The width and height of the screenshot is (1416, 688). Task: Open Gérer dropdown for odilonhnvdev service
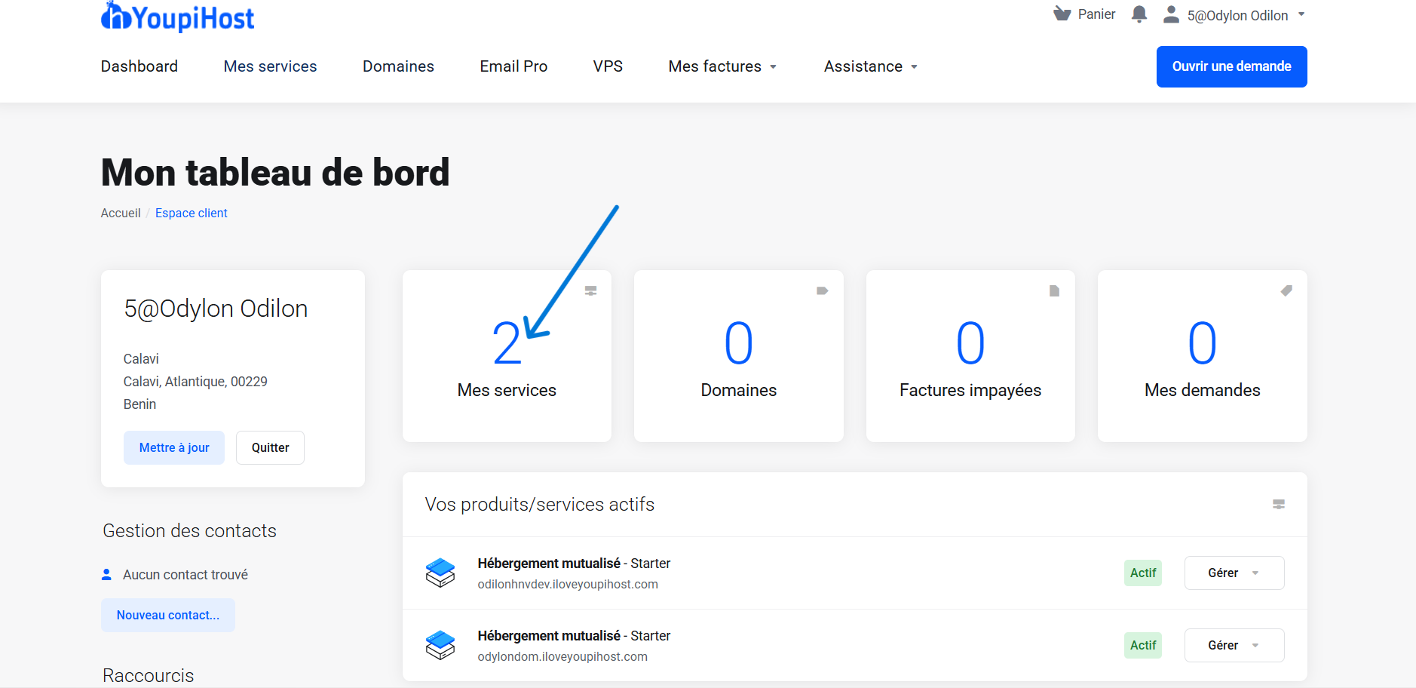tap(1234, 573)
